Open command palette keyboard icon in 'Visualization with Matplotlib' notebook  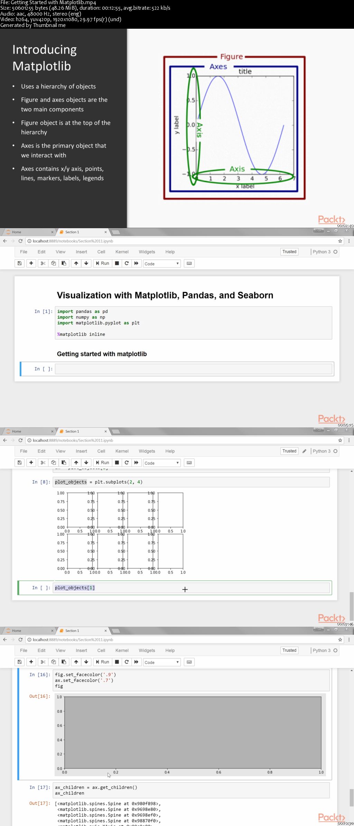[189, 263]
